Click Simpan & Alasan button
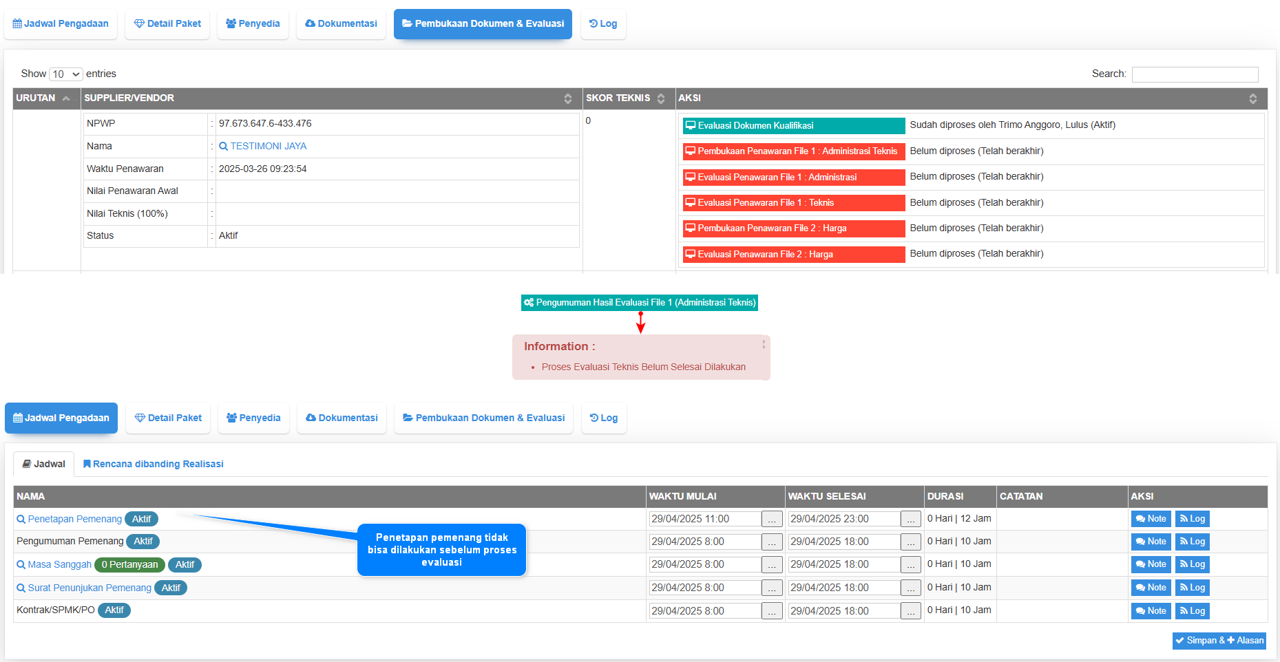 (x=1219, y=641)
